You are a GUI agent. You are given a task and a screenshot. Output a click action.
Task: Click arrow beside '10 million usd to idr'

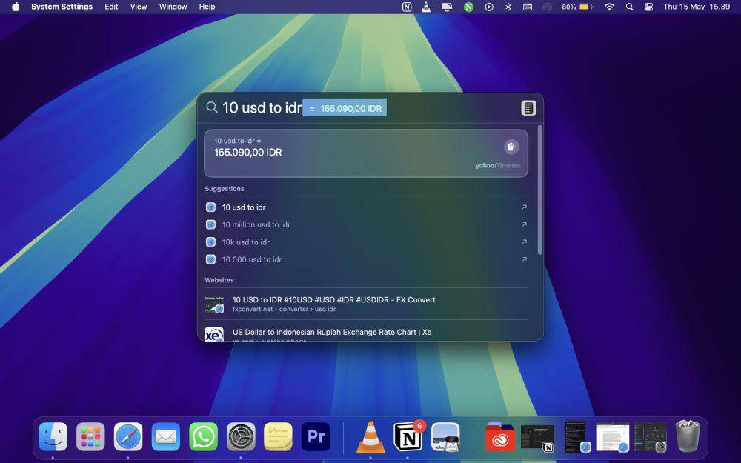pyautogui.click(x=524, y=224)
